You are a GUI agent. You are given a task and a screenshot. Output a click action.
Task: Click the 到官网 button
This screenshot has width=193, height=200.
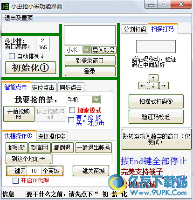(x=40, y=147)
